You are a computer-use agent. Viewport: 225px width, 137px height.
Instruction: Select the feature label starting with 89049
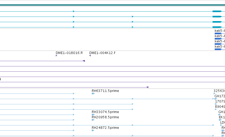tap(220, 107)
